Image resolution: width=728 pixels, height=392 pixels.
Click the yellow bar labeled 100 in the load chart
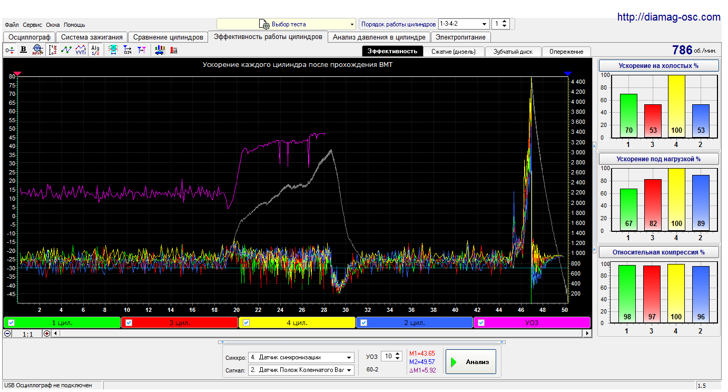tap(676, 200)
